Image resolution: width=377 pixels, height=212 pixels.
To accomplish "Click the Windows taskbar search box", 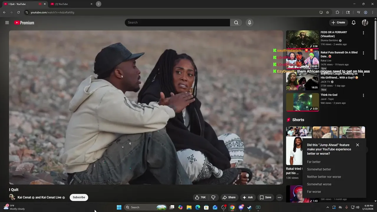I will pos(146,207).
